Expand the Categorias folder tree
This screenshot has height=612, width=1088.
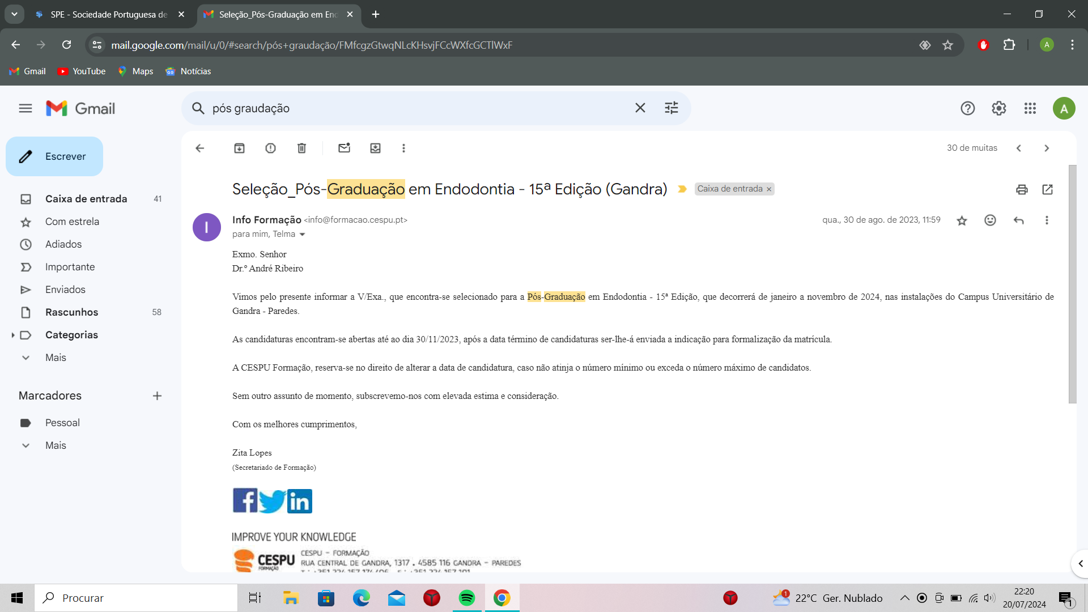click(13, 335)
